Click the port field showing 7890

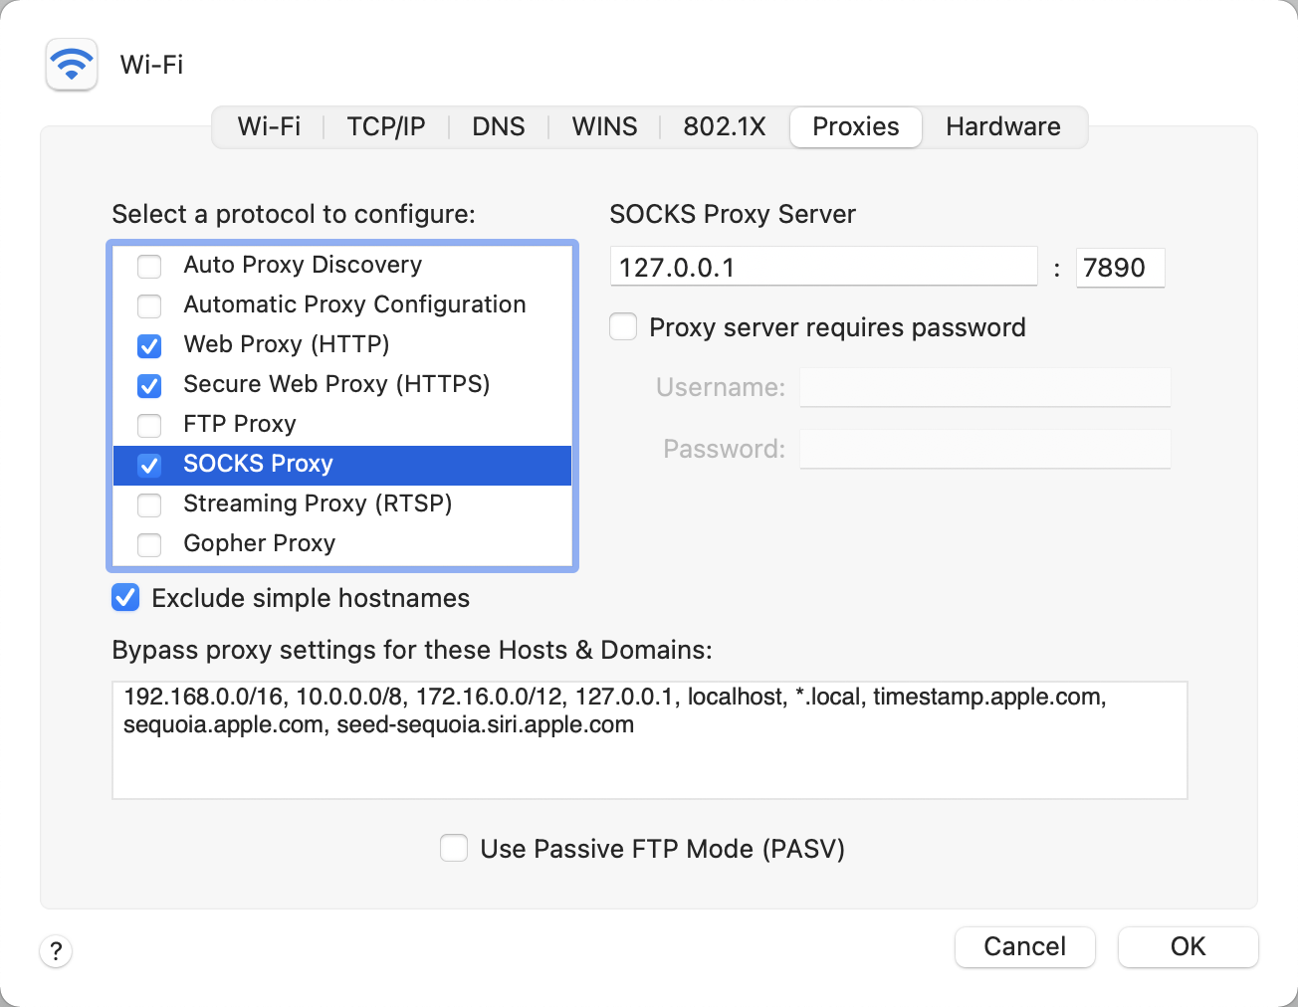coord(1121,267)
